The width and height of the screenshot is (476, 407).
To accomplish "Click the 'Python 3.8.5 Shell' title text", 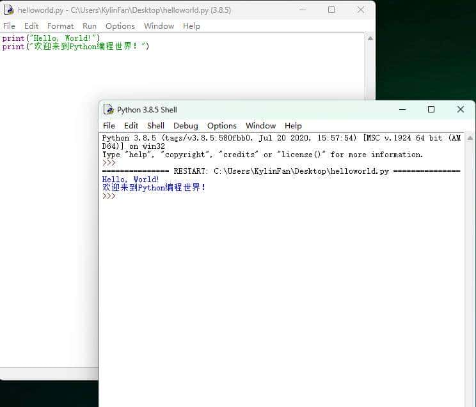I will pos(147,110).
